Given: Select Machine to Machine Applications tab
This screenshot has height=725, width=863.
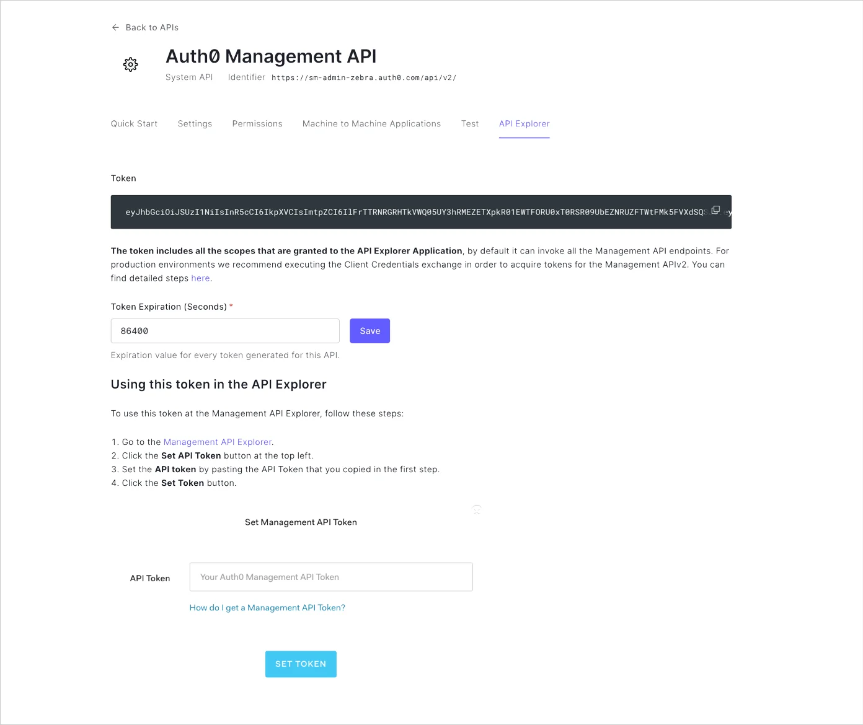Looking at the screenshot, I should pyautogui.click(x=371, y=124).
